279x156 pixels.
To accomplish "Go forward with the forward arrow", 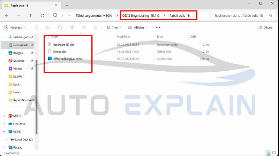I will pyautogui.click(x=18, y=15).
